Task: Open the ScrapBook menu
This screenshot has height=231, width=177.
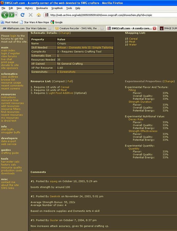Action: click(x=57, y=8)
